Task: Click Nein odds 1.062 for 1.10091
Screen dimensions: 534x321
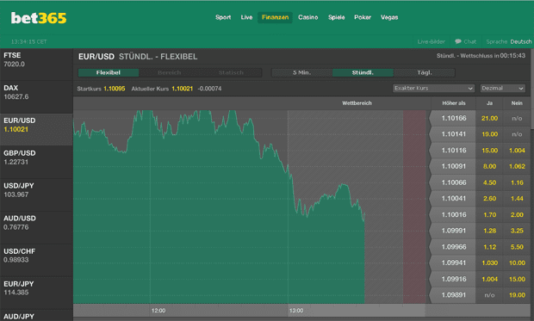Action: click(x=517, y=166)
